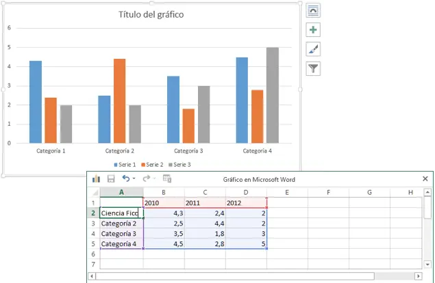Viewport: 435px width, 283px height.
Task: Select all cells using corner triangle
Action: tap(95, 193)
